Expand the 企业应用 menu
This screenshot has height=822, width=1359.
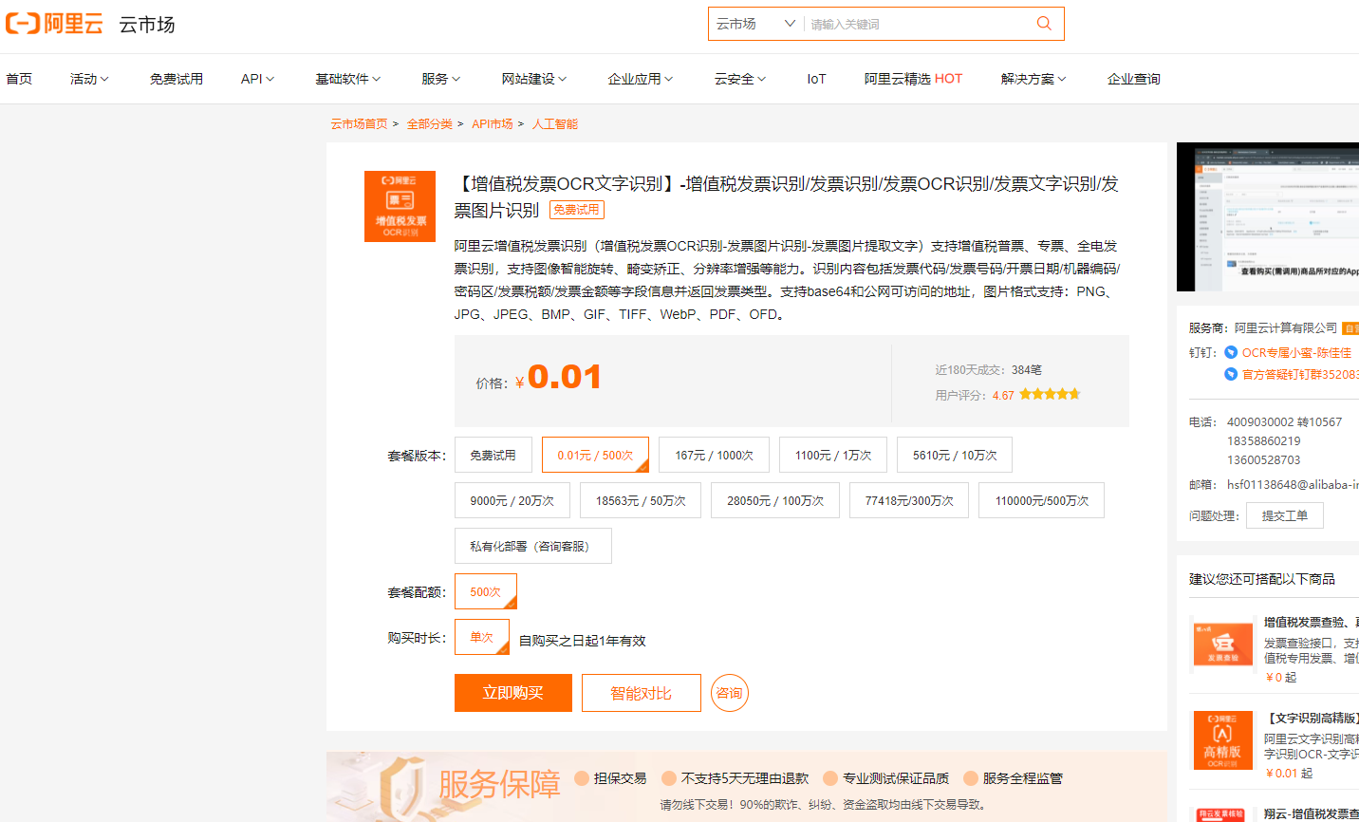[641, 79]
